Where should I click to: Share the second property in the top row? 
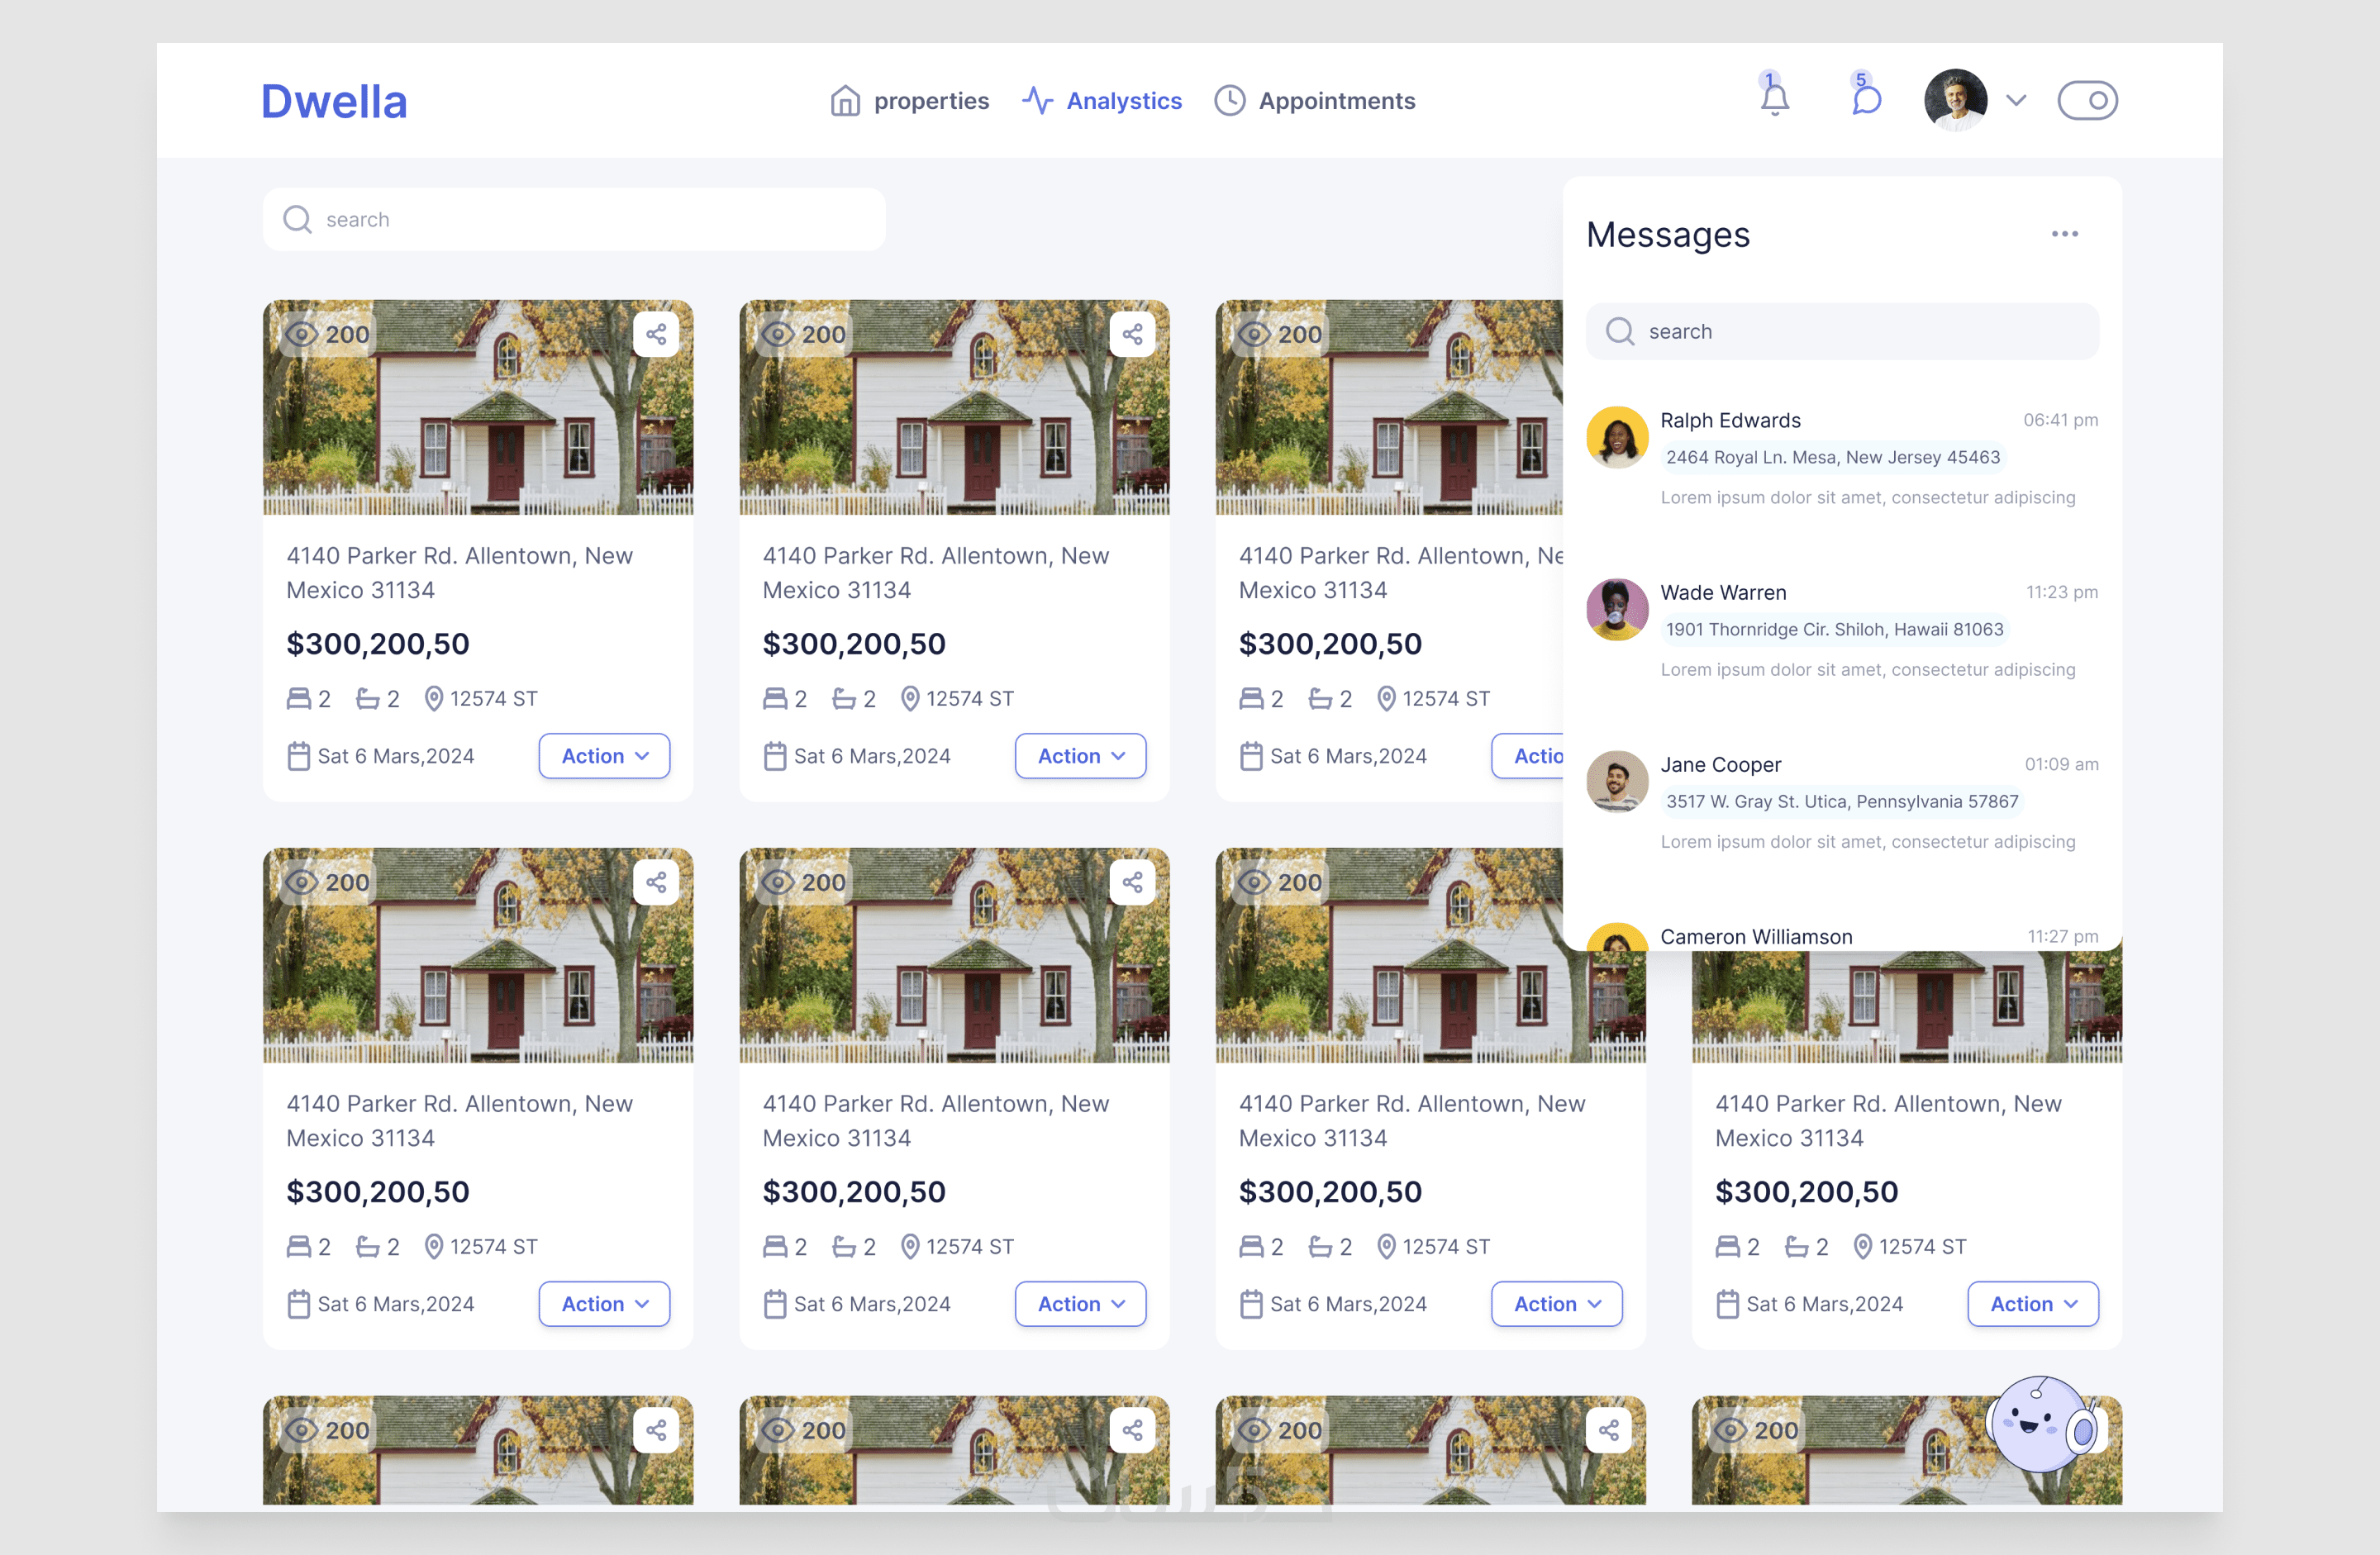(1132, 334)
